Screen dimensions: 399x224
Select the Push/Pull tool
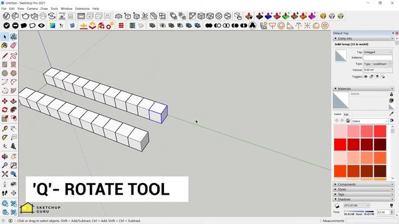pos(14,101)
